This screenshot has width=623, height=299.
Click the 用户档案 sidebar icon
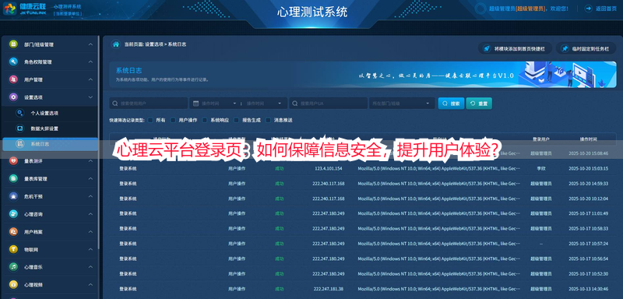pos(13,231)
